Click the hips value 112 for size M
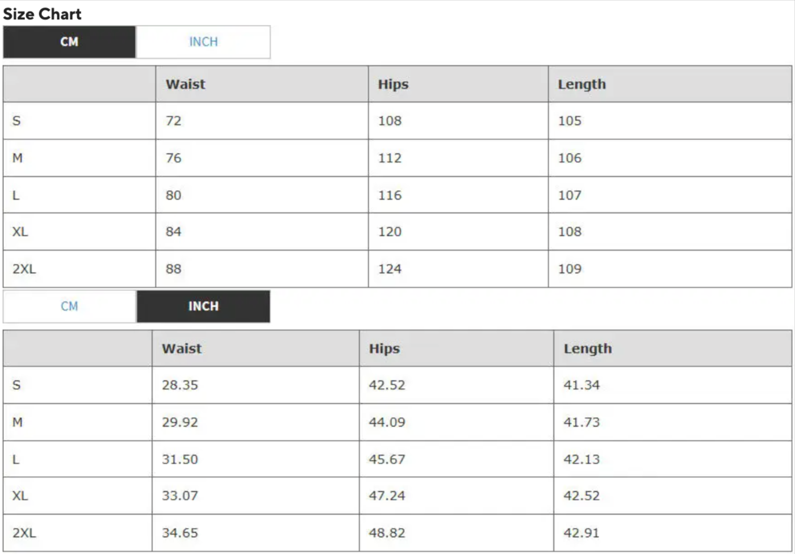The image size is (795, 554). click(390, 158)
